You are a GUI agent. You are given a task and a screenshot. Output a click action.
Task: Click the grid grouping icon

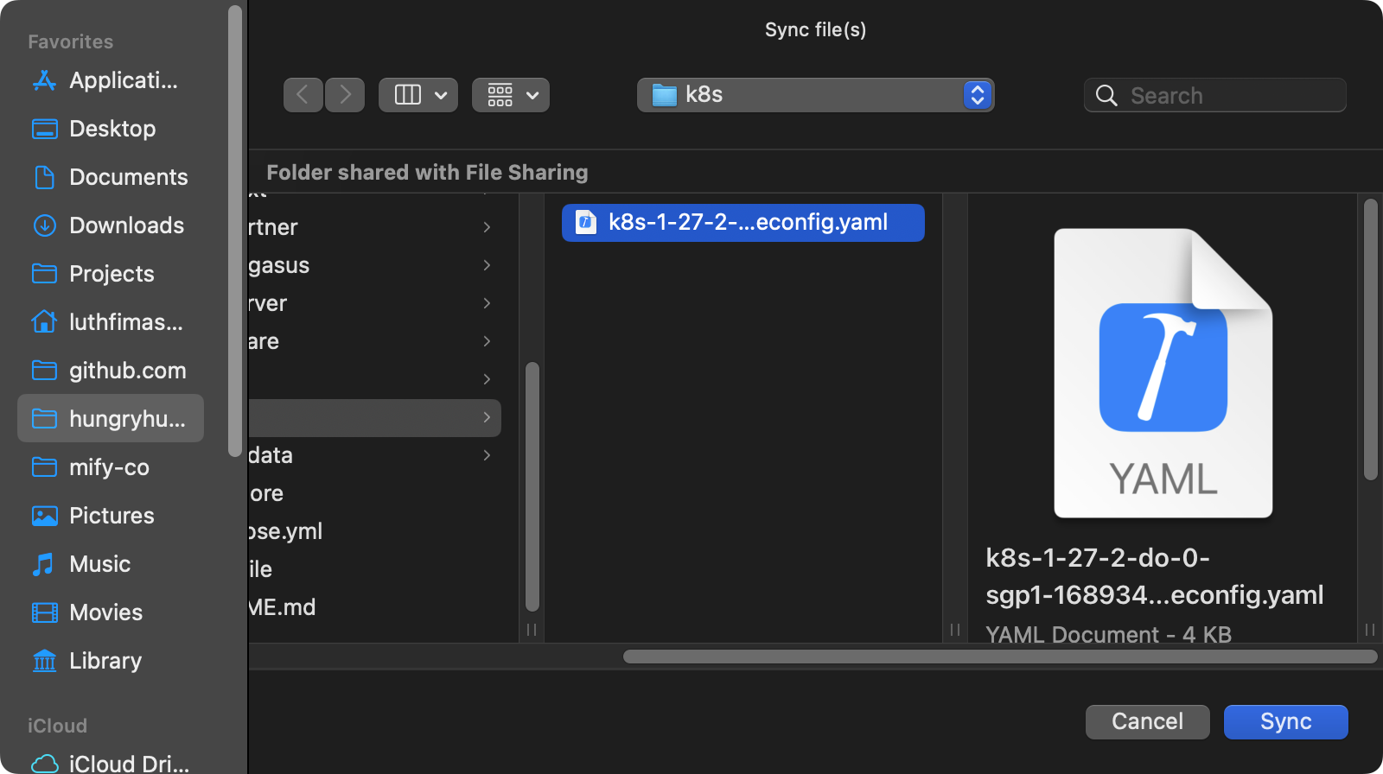(500, 95)
